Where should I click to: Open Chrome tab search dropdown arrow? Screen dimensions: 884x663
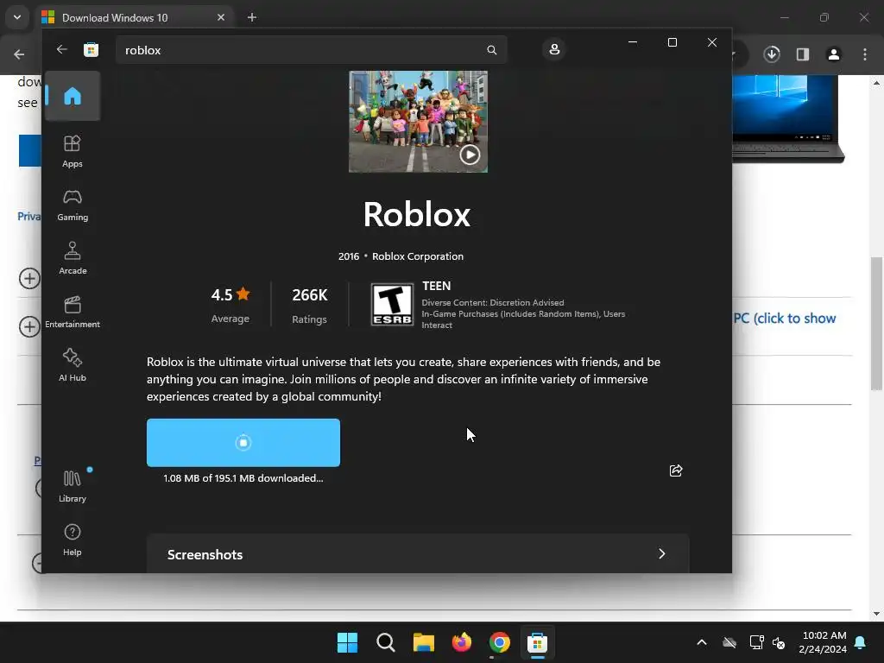17,17
